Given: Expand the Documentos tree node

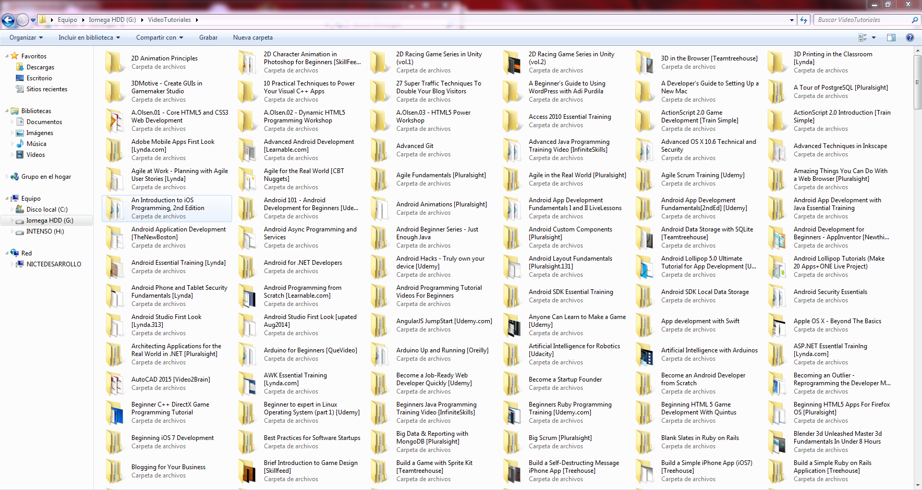Looking at the screenshot, I should (12, 122).
